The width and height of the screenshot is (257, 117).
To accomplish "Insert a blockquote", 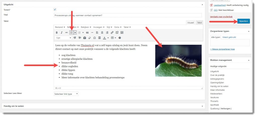I will [x=87, y=33].
